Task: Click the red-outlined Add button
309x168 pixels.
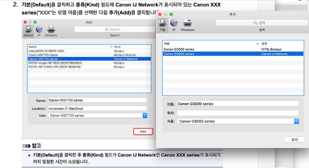Action: pyautogui.click(x=143, y=132)
